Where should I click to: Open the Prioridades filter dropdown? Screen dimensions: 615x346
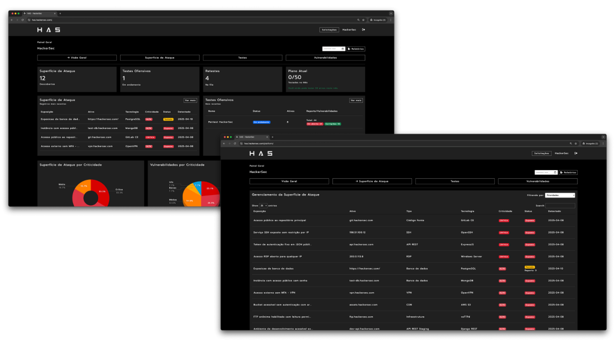click(560, 195)
